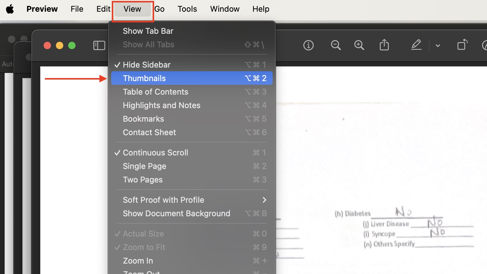The width and height of the screenshot is (487, 274).
Task: Select Highlights and Notes view
Action: point(192,105)
